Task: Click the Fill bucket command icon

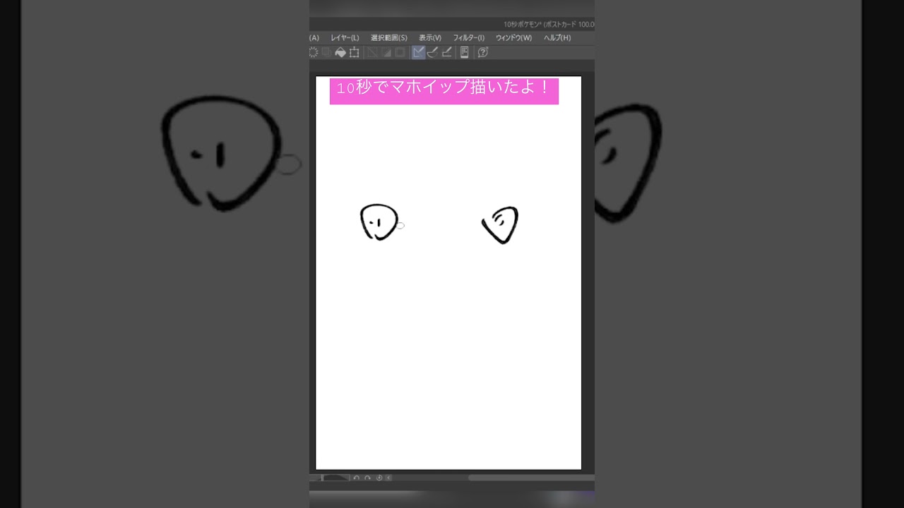Action: 340,52
